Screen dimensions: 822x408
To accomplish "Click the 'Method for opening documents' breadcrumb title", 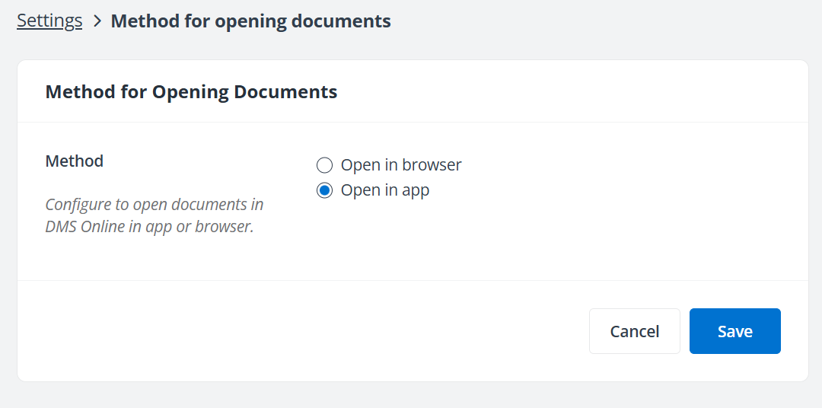I will 250,21.
